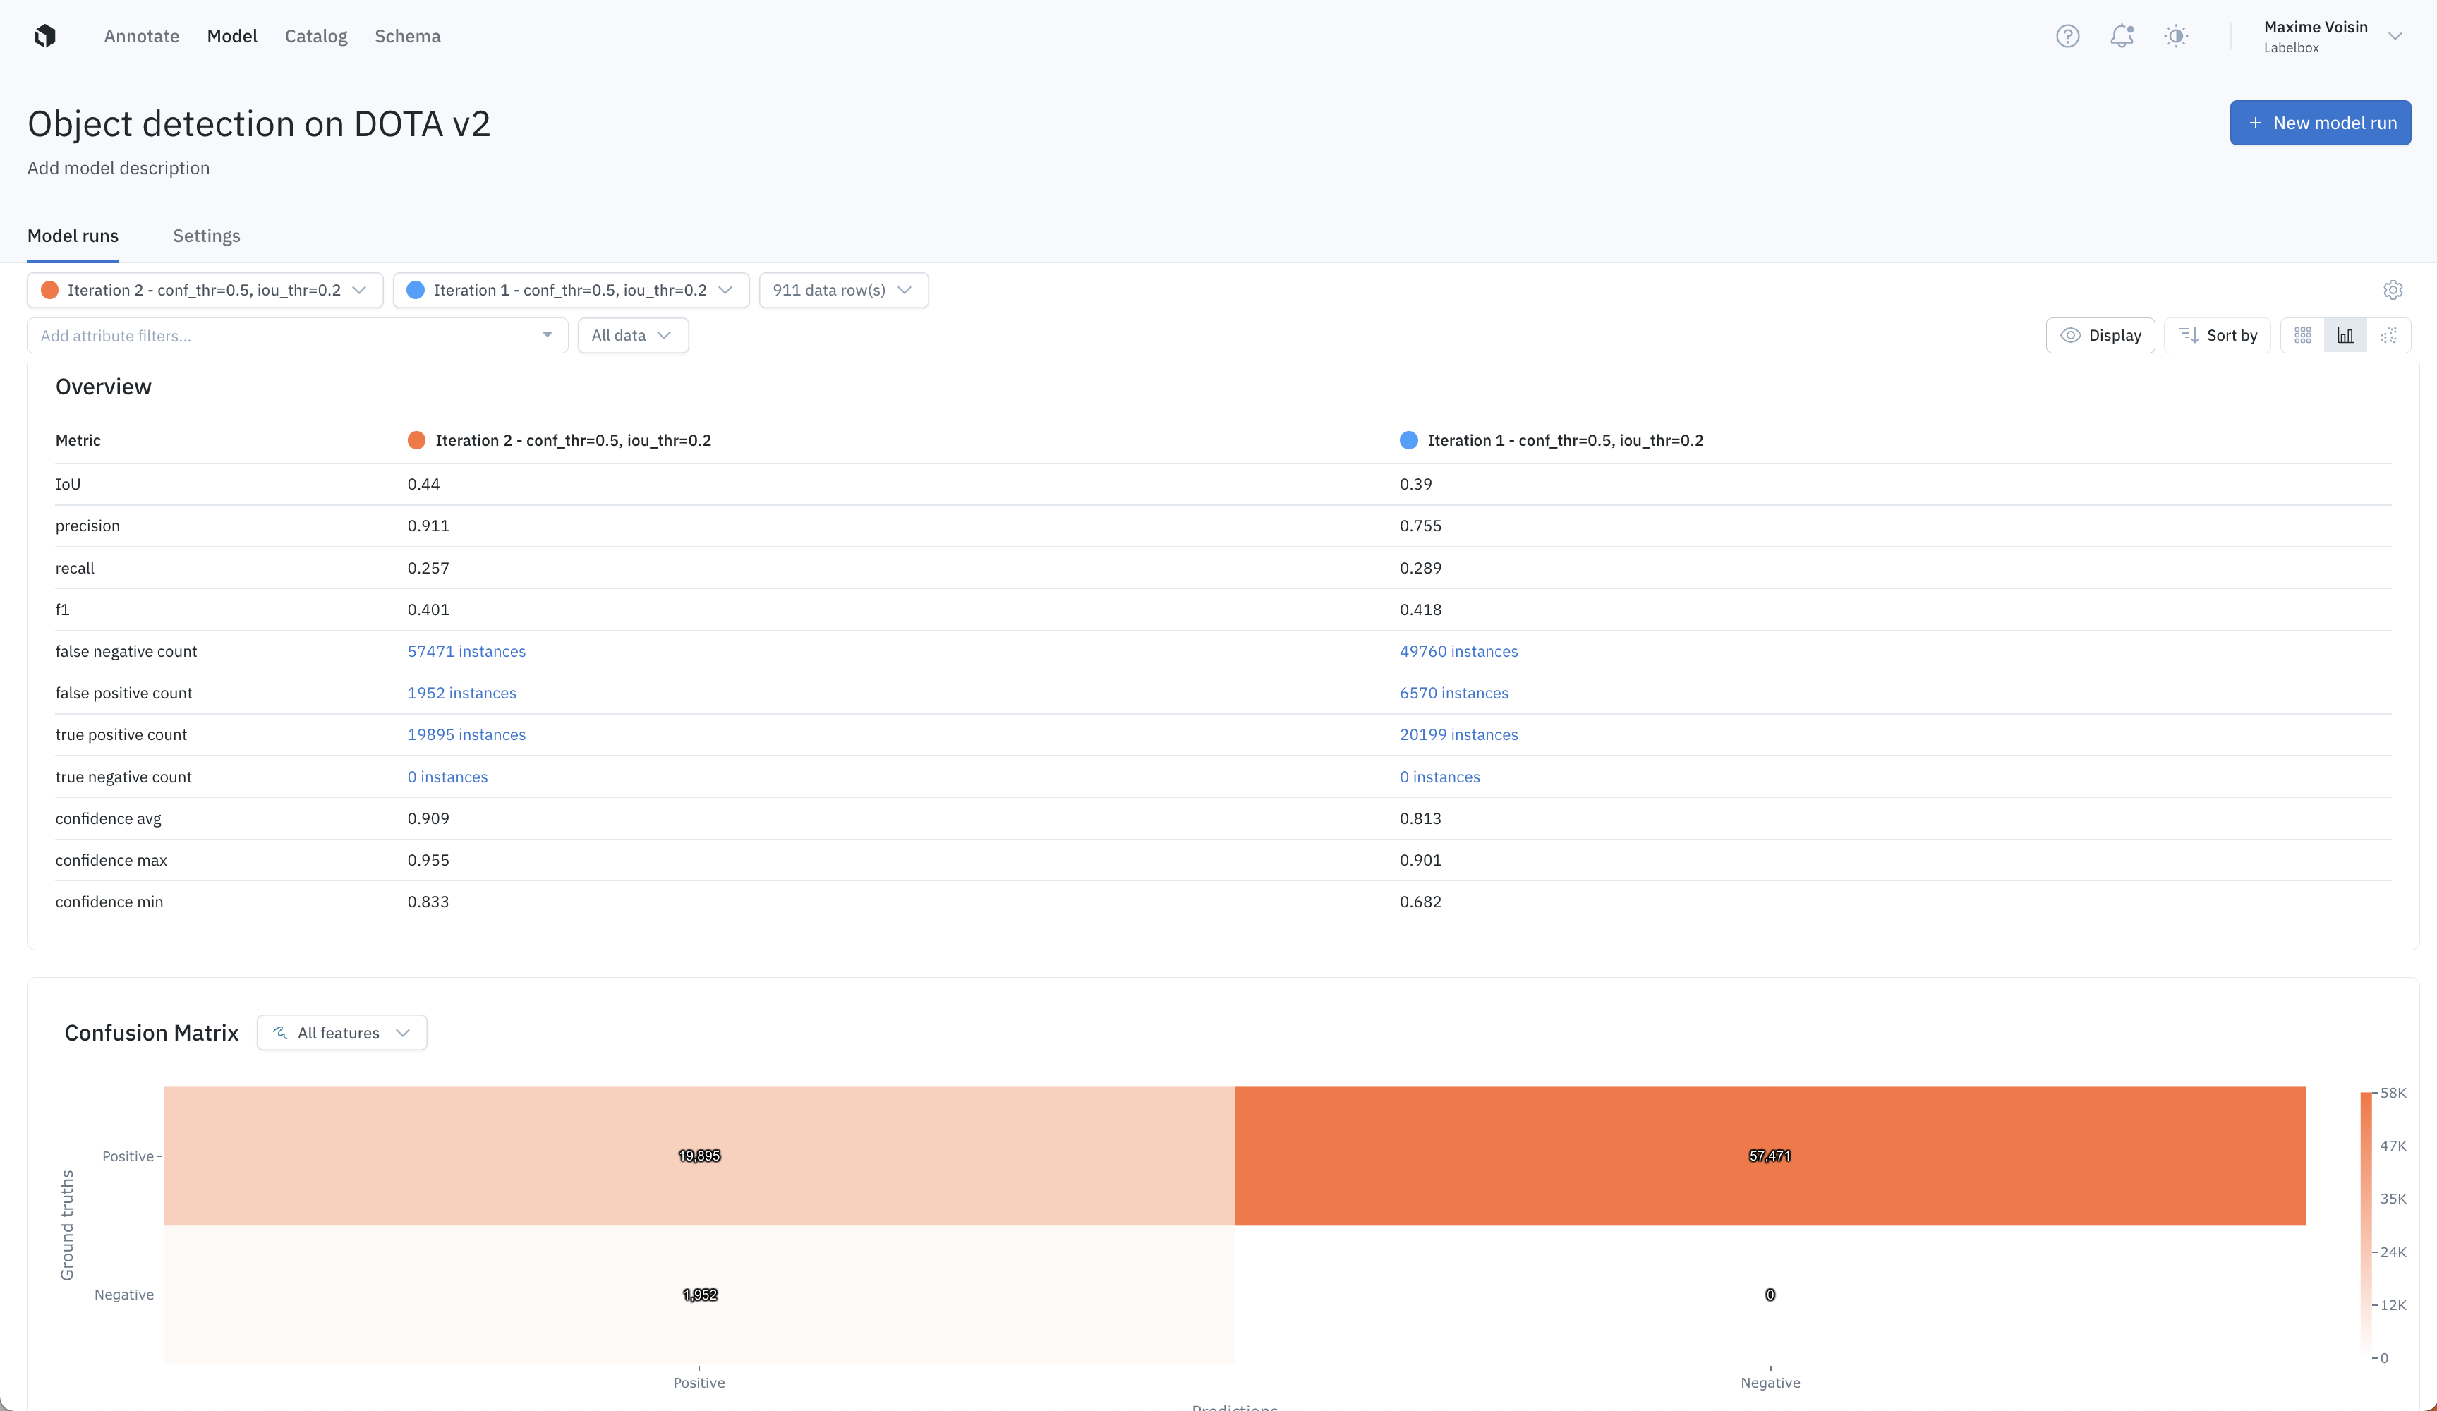
Task: Click the Labelbox logo icon
Action: coord(44,36)
